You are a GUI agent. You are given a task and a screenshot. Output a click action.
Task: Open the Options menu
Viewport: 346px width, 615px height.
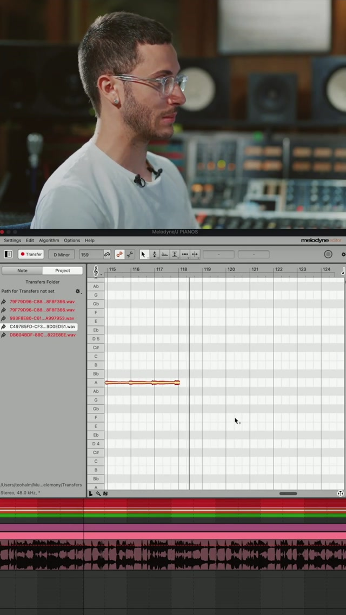pos(72,240)
